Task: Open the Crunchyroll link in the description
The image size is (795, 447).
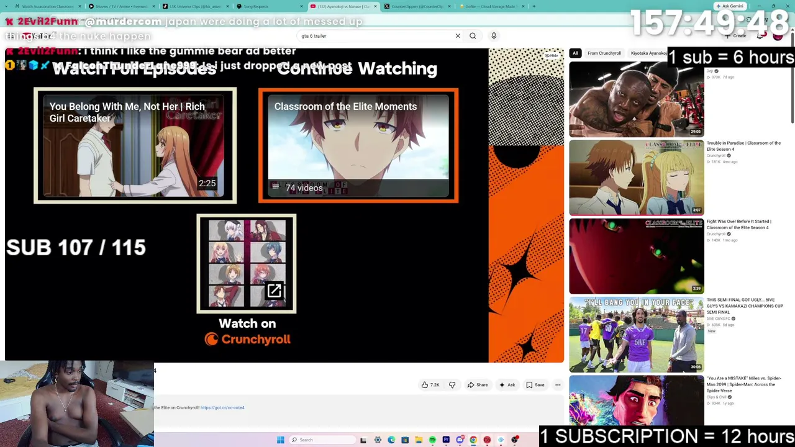Action: tap(222, 408)
